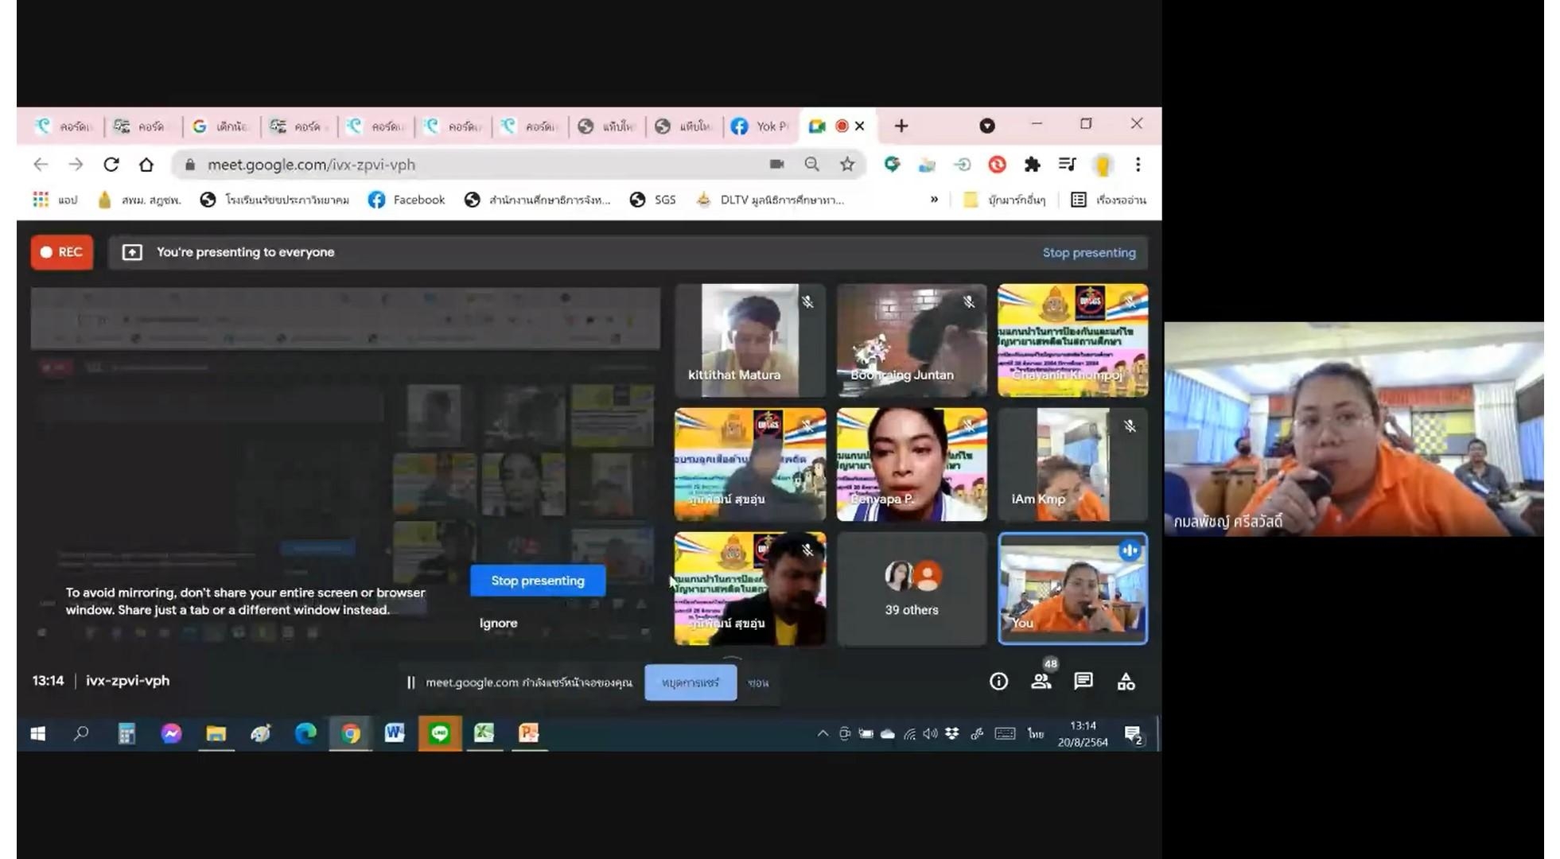Click camera indicator in address bar
The height and width of the screenshot is (859, 1560).
[x=776, y=165]
